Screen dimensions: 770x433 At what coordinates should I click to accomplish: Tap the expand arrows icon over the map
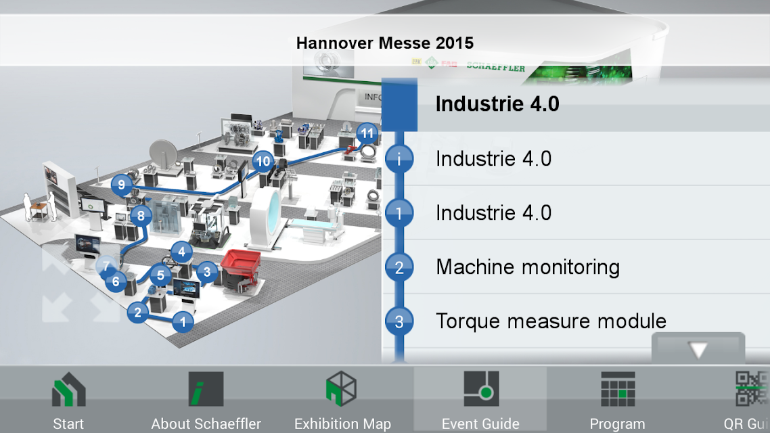click(x=81, y=285)
